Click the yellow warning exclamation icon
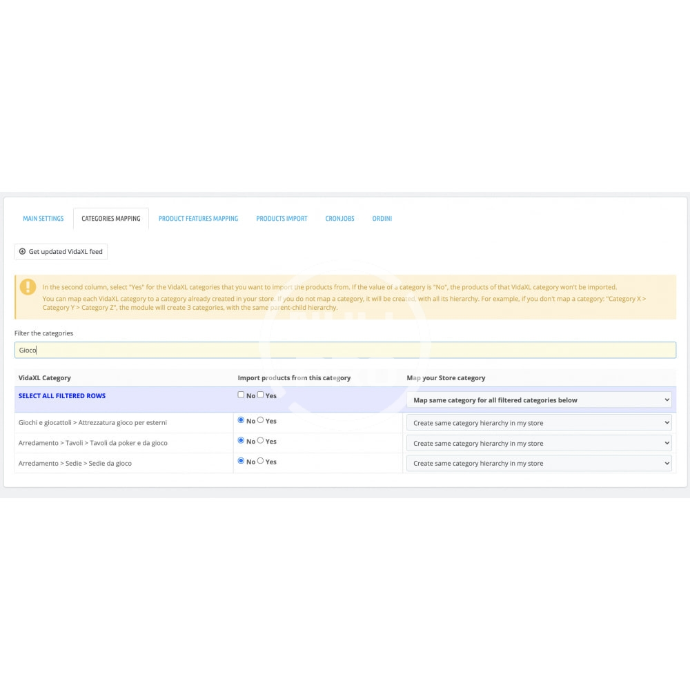This screenshot has height=690, width=690. (28, 287)
